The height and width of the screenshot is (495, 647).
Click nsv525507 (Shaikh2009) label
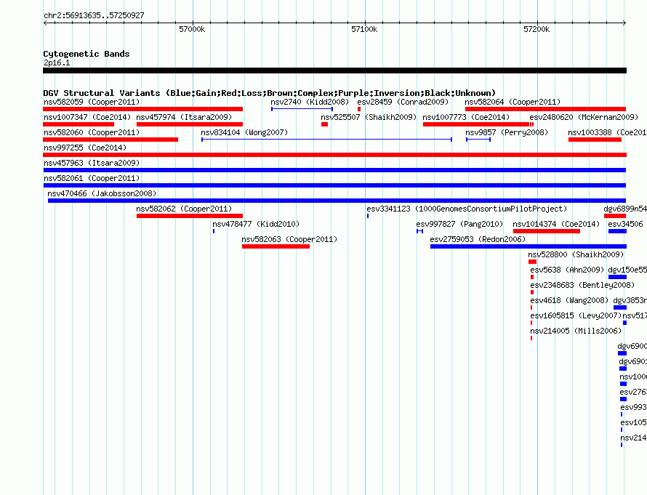click(x=369, y=117)
